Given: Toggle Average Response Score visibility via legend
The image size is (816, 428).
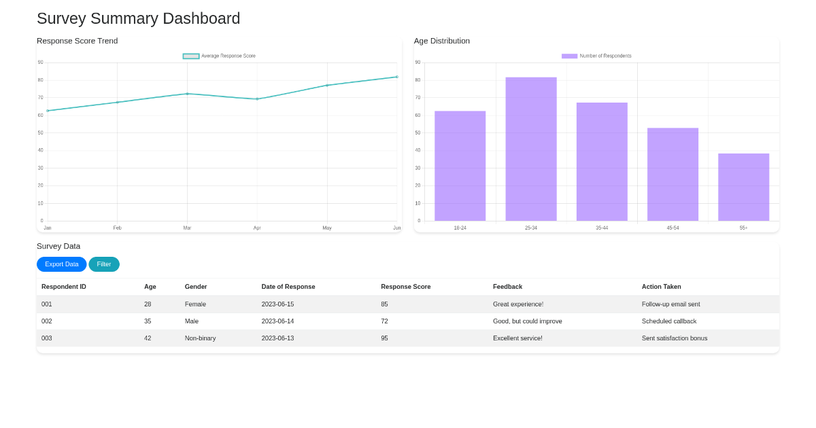Looking at the screenshot, I should click(190, 56).
